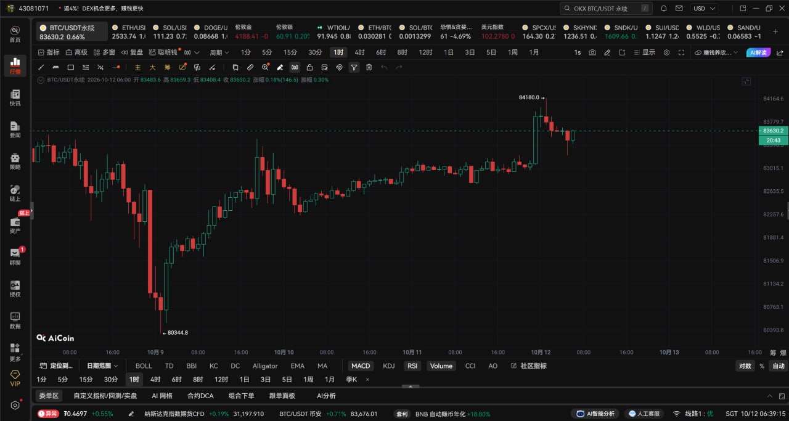Screen dimensions: 789x421
Task: Click the AI智能分析 button
Action: tap(595, 414)
